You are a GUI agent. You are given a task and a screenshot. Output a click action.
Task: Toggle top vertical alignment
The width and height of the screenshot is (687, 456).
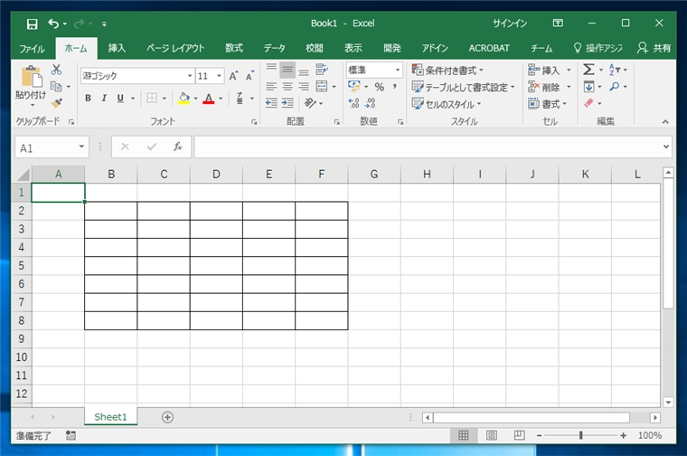272,70
